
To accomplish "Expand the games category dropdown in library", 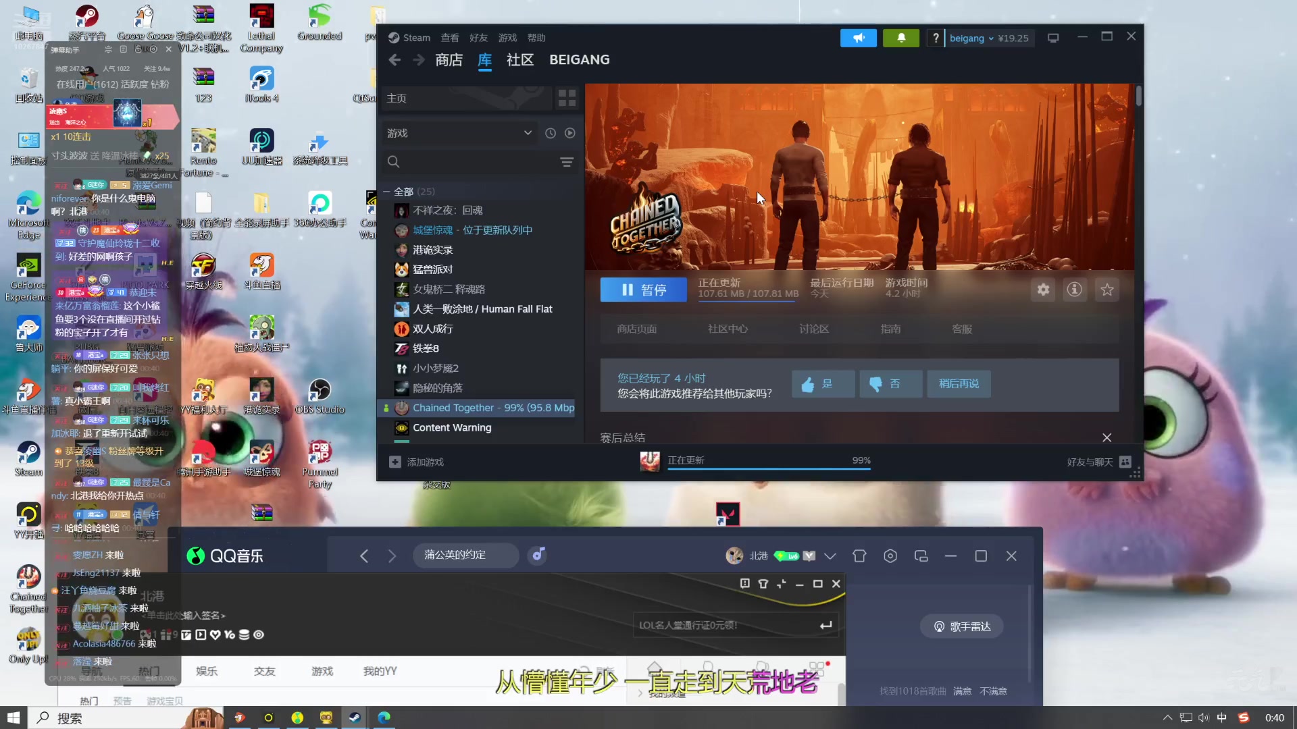I will (528, 133).
